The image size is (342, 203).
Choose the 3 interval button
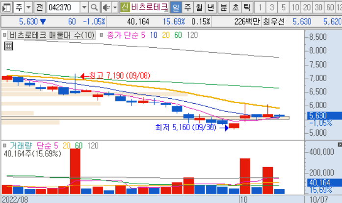pos(272,7)
